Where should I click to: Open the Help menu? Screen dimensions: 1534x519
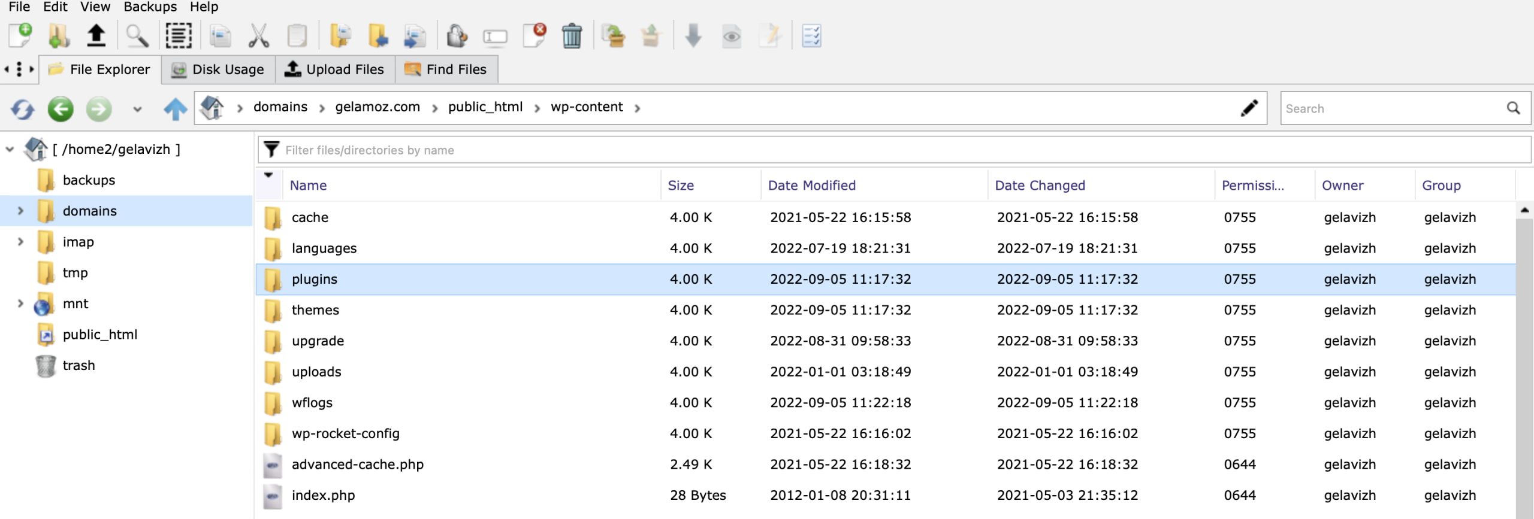coord(204,7)
